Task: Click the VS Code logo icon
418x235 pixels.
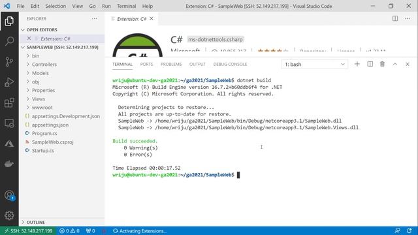Action: click(7, 6)
